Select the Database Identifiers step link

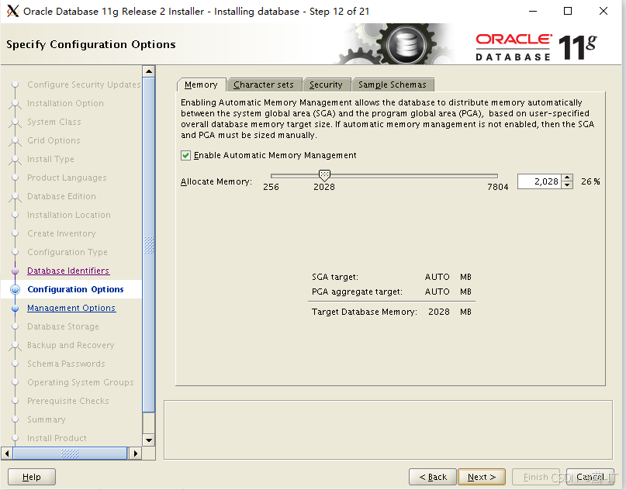pyautogui.click(x=67, y=271)
